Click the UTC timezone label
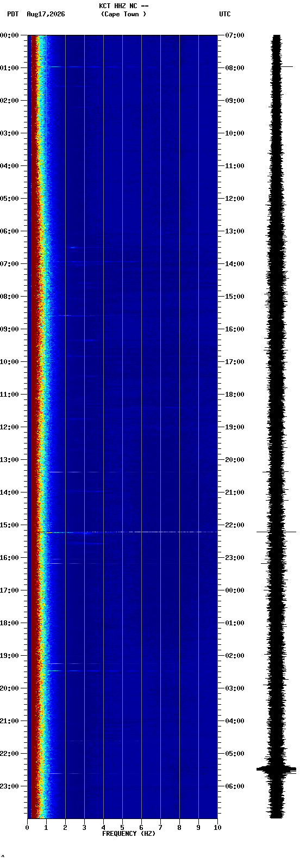This screenshot has width=300, height=862. pyautogui.click(x=225, y=14)
